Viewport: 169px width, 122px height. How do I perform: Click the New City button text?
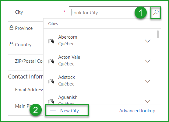69,111
